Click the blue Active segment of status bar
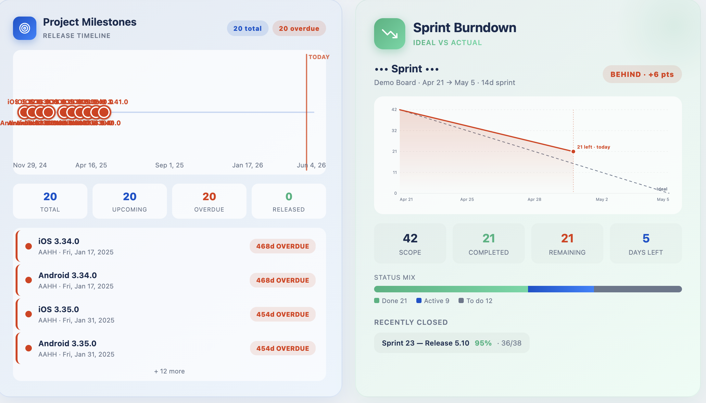Viewport: 706px width, 403px height. [x=561, y=289]
